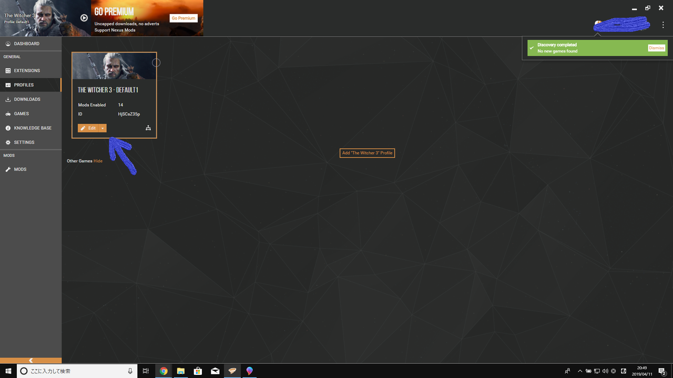Open Google Chrome from the taskbar

(164, 371)
